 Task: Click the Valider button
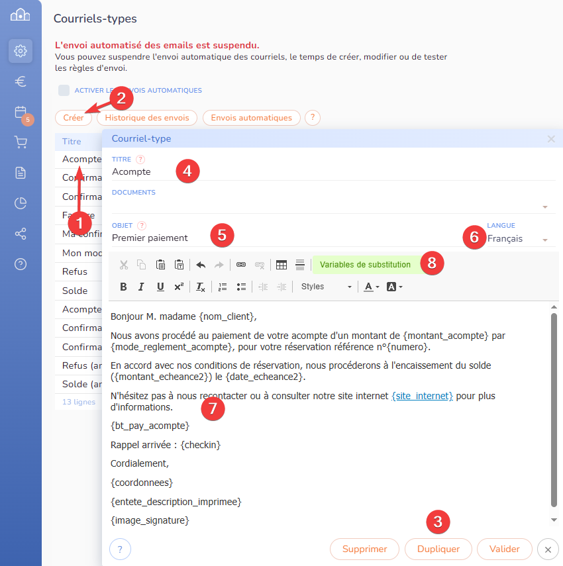tap(504, 549)
